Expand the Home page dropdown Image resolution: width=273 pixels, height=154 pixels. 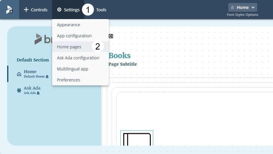tap(243, 7)
